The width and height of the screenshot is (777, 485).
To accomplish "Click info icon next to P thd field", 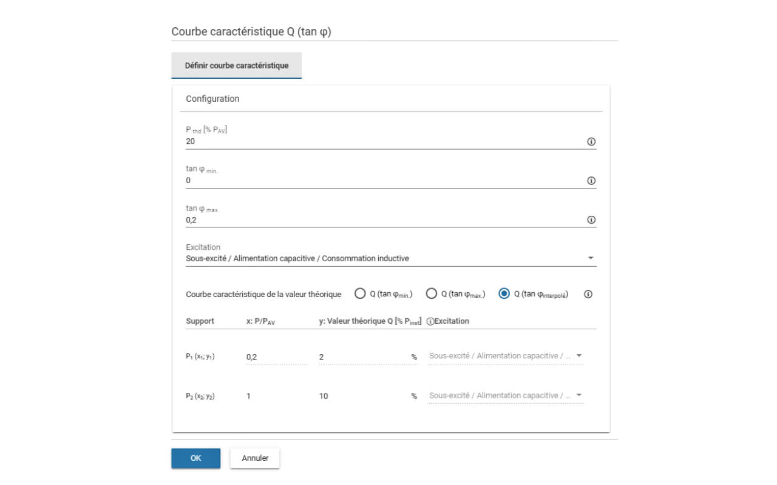I will click(591, 142).
